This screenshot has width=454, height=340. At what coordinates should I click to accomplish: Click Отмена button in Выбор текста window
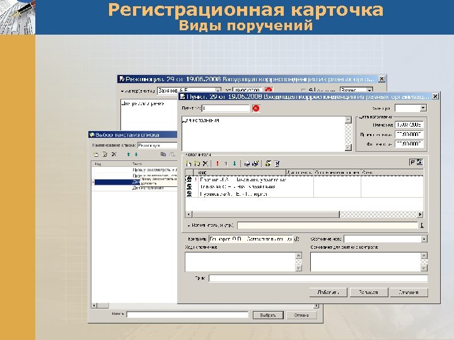[x=301, y=315]
